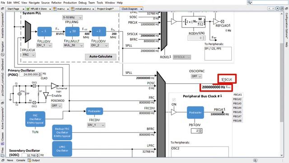Image resolution: width=289 pixels, height=163 pixels.
Task: Maximize editor window icon
Action: pos(282,9)
